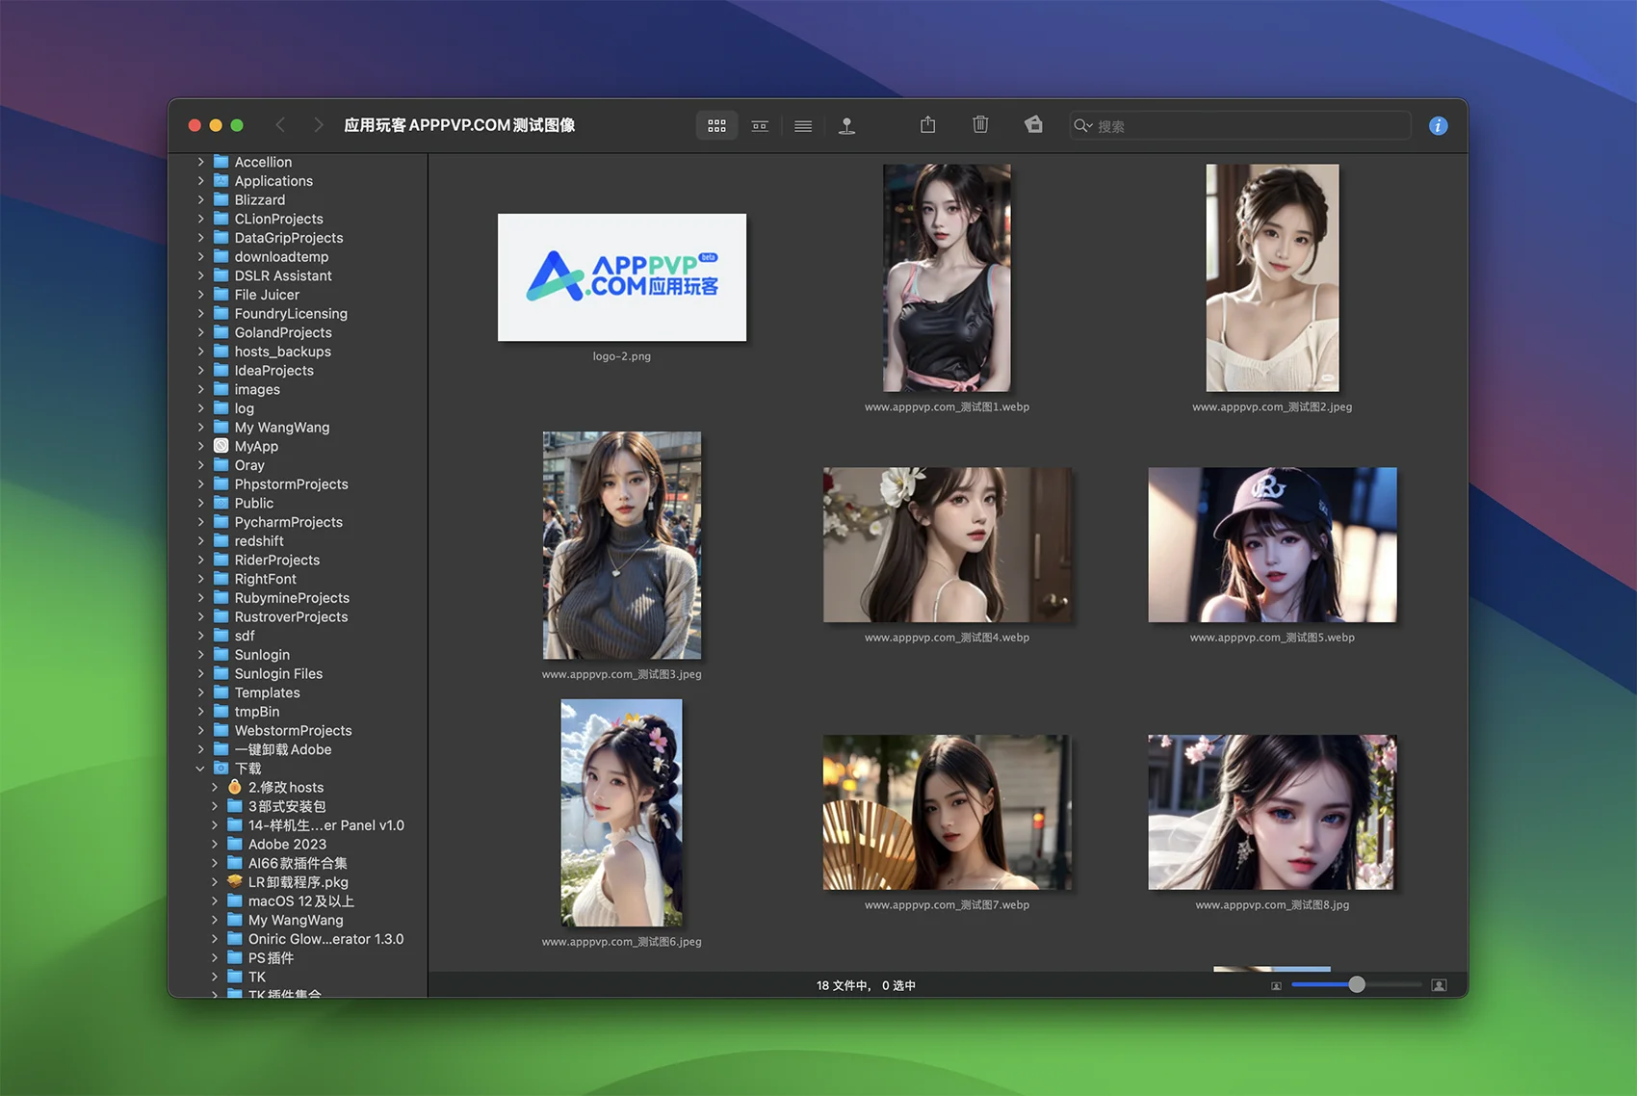The image size is (1637, 1096).
Task: Select Sunlogin Files in the sidebar
Action: point(278,674)
